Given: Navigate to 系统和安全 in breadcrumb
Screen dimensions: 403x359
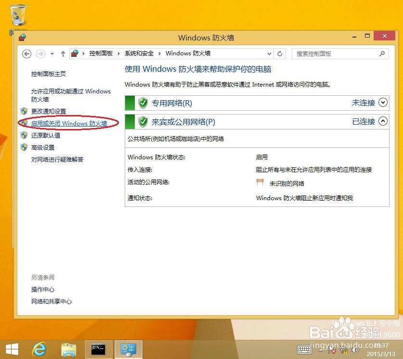Looking at the screenshot, I should click(x=139, y=53).
